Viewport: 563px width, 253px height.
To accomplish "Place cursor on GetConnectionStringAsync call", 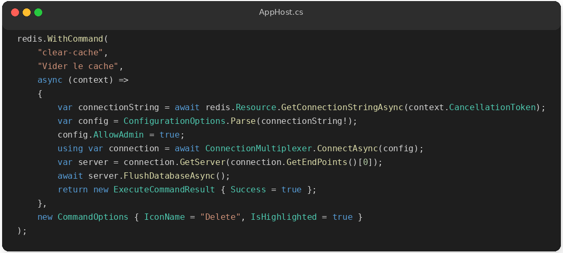I will point(342,108).
